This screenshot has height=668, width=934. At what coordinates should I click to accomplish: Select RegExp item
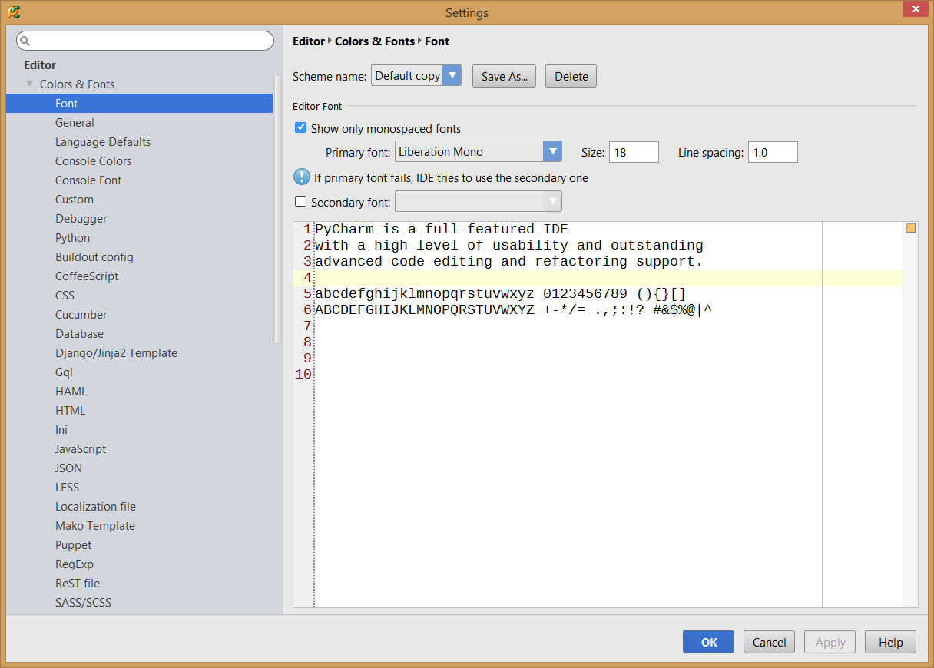click(x=74, y=564)
